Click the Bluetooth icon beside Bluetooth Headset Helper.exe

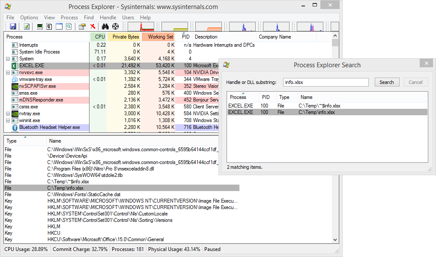point(15,127)
